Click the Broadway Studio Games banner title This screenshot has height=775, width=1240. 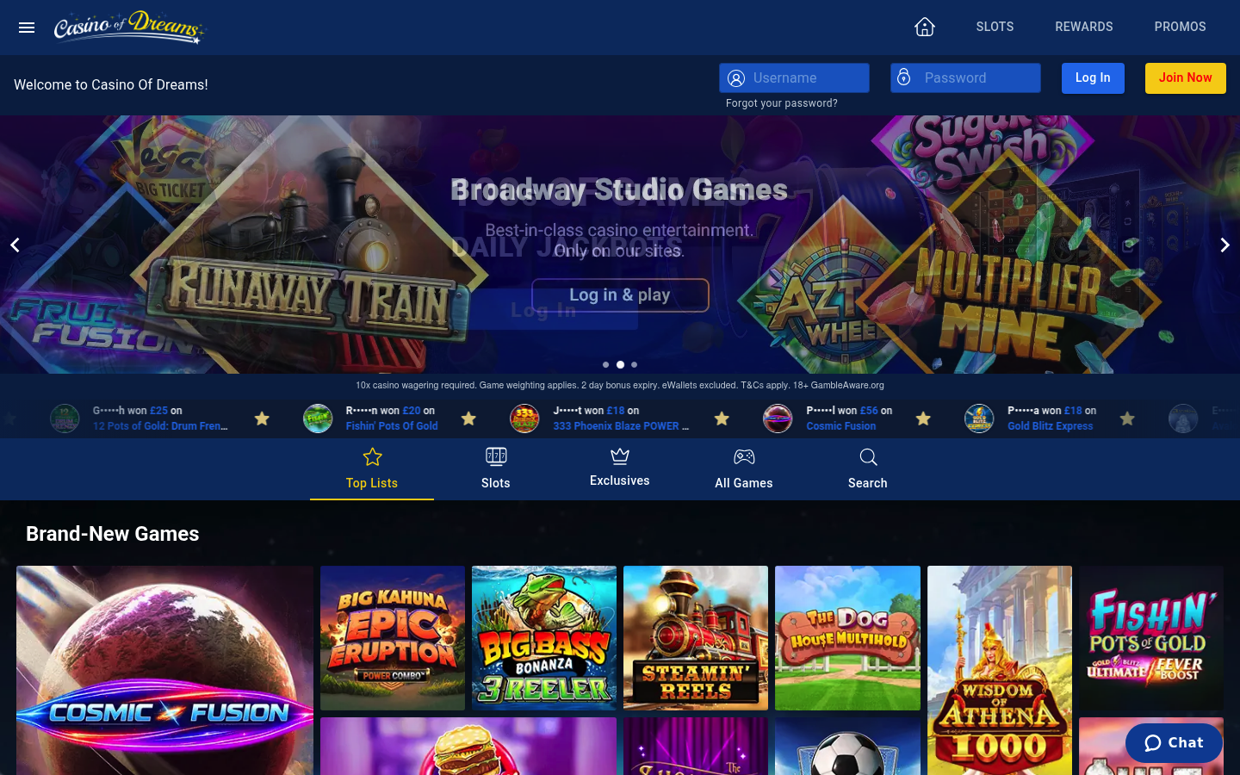point(619,189)
